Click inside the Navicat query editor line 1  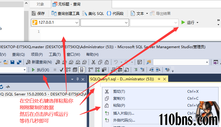[x=127, y=32]
